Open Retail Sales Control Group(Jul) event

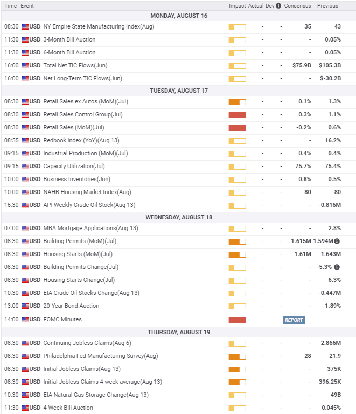coord(83,115)
